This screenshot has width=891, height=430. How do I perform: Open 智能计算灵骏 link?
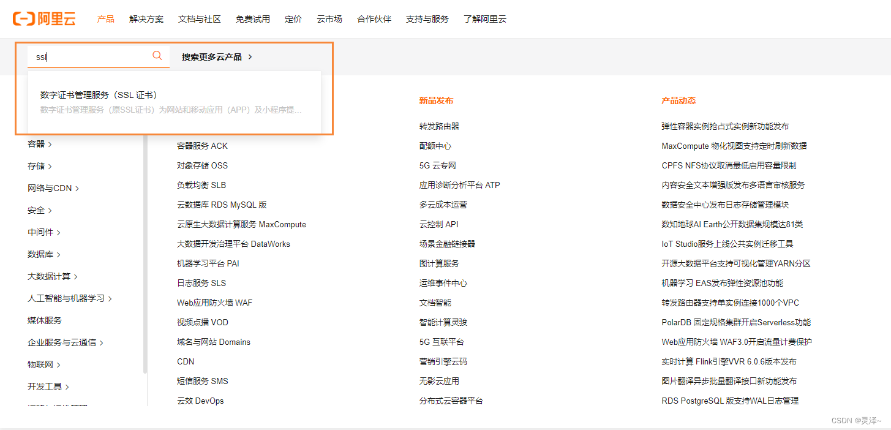pyautogui.click(x=443, y=322)
